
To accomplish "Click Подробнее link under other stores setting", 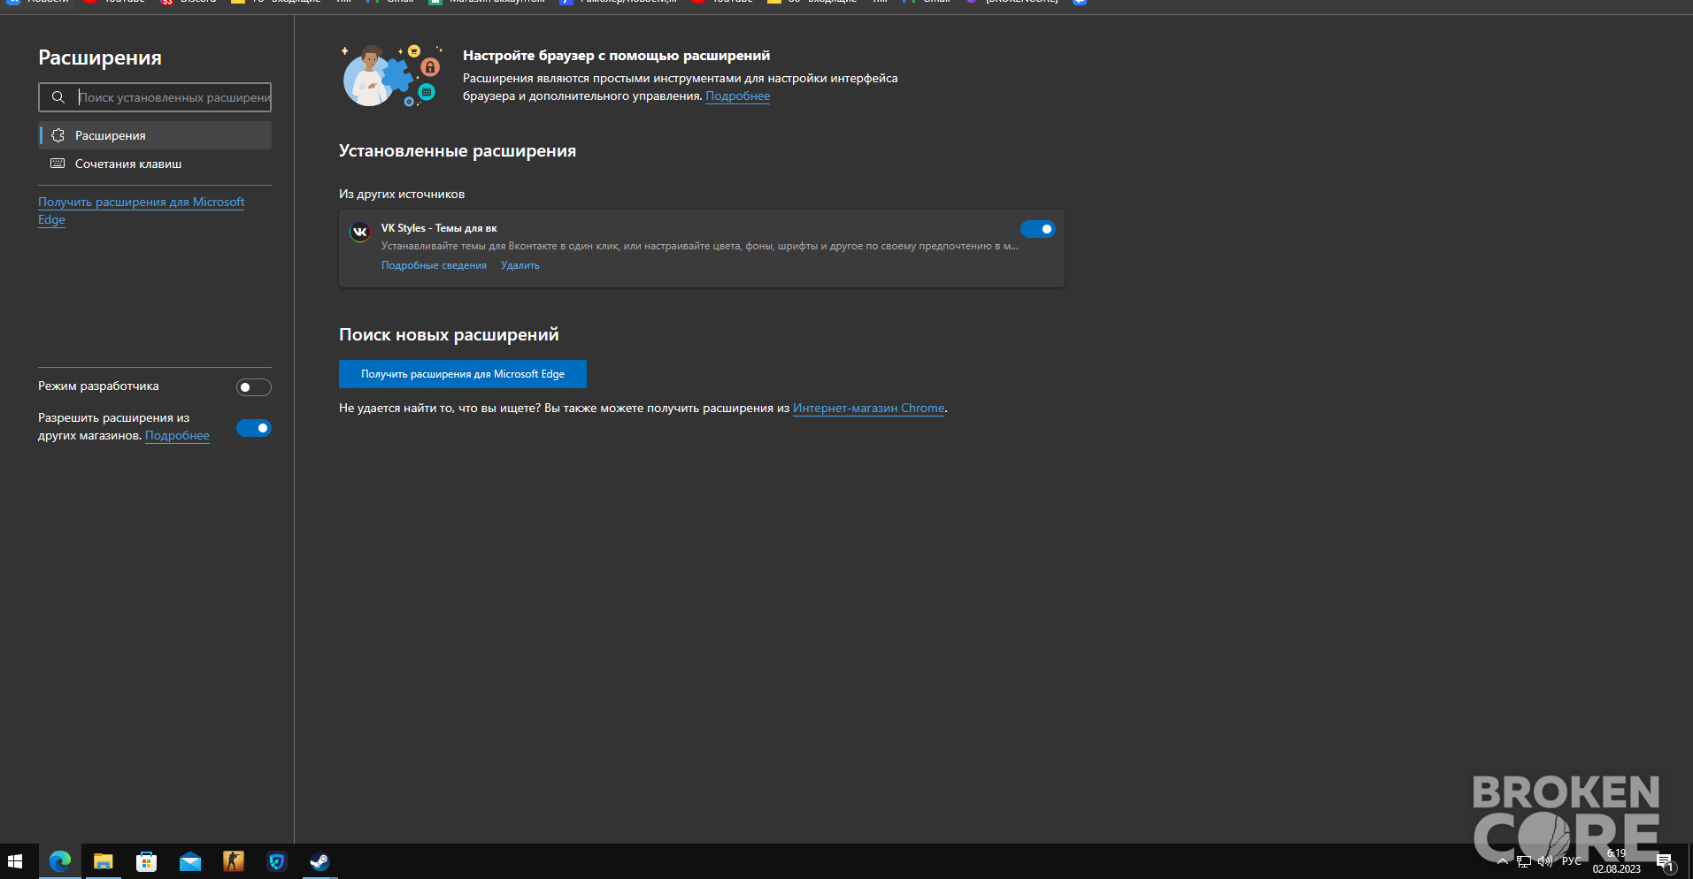I will pos(177,436).
